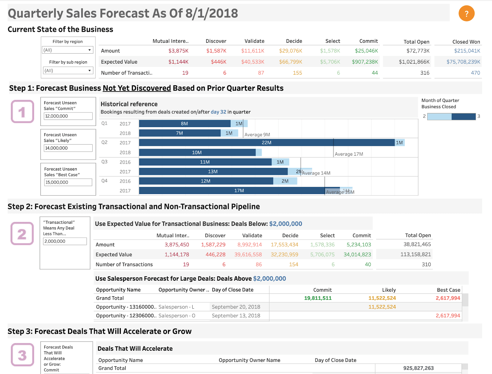The image size is (492, 374).
Task: Select the Q2 2017 22M bar
Action: coord(267,142)
